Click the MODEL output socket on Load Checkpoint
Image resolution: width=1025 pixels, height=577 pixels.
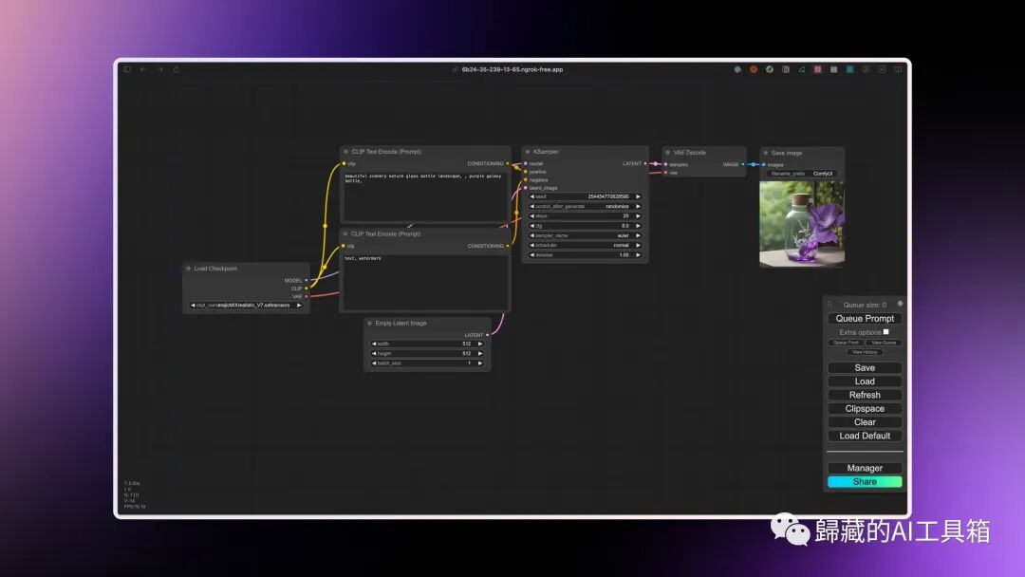point(306,280)
